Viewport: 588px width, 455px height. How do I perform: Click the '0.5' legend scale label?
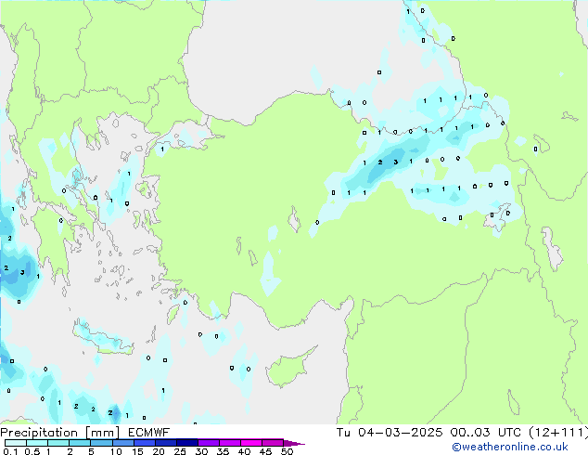pyautogui.click(x=32, y=451)
